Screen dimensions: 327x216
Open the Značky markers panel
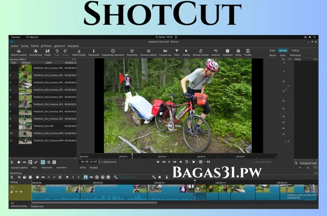(x=186, y=51)
